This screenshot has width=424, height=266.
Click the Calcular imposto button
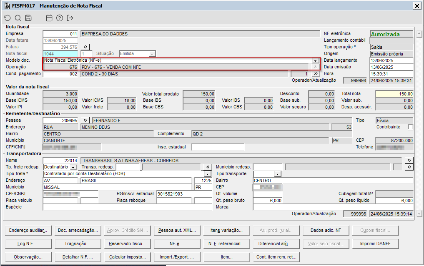(x=128, y=257)
